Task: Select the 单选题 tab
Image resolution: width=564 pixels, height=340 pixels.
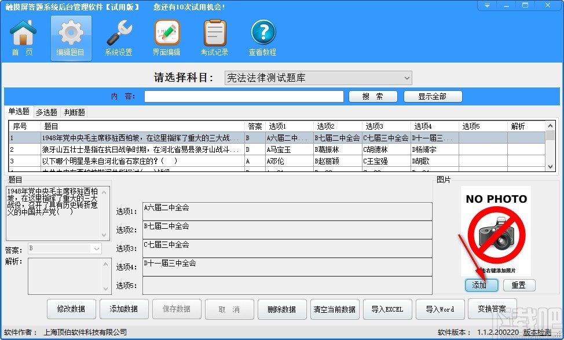Action: [19, 112]
